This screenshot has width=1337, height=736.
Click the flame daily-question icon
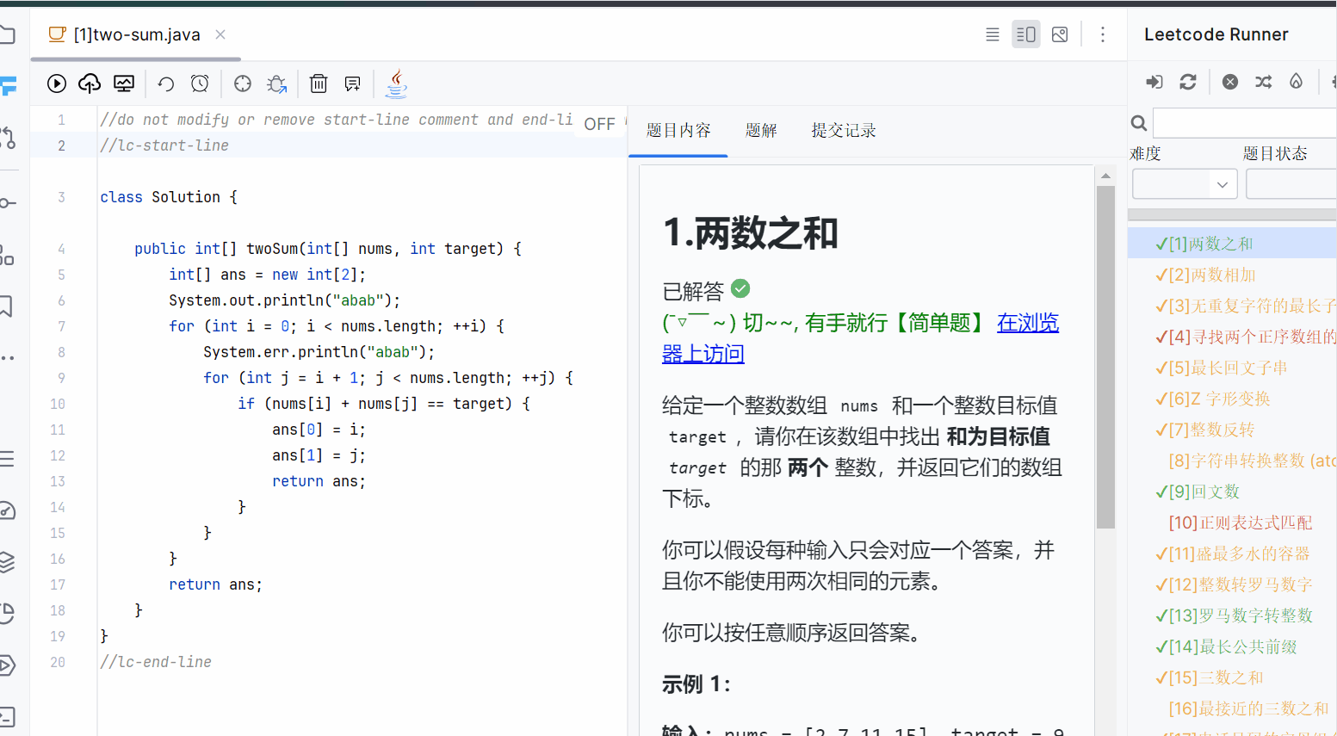pos(1296,82)
